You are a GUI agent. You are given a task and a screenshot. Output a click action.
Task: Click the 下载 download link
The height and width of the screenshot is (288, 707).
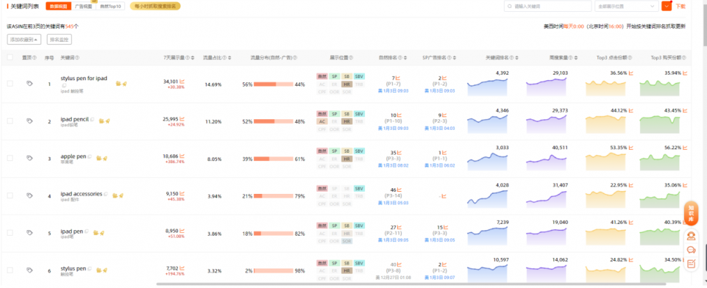[x=680, y=6]
